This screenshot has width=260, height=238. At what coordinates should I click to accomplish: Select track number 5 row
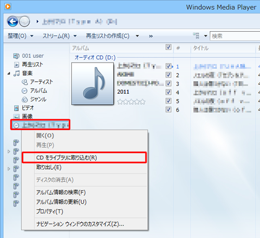(177, 101)
